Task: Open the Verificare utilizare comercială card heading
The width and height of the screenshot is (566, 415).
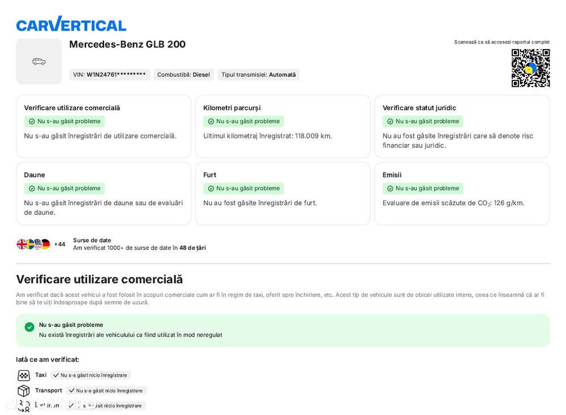Action: click(x=72, y=108)
